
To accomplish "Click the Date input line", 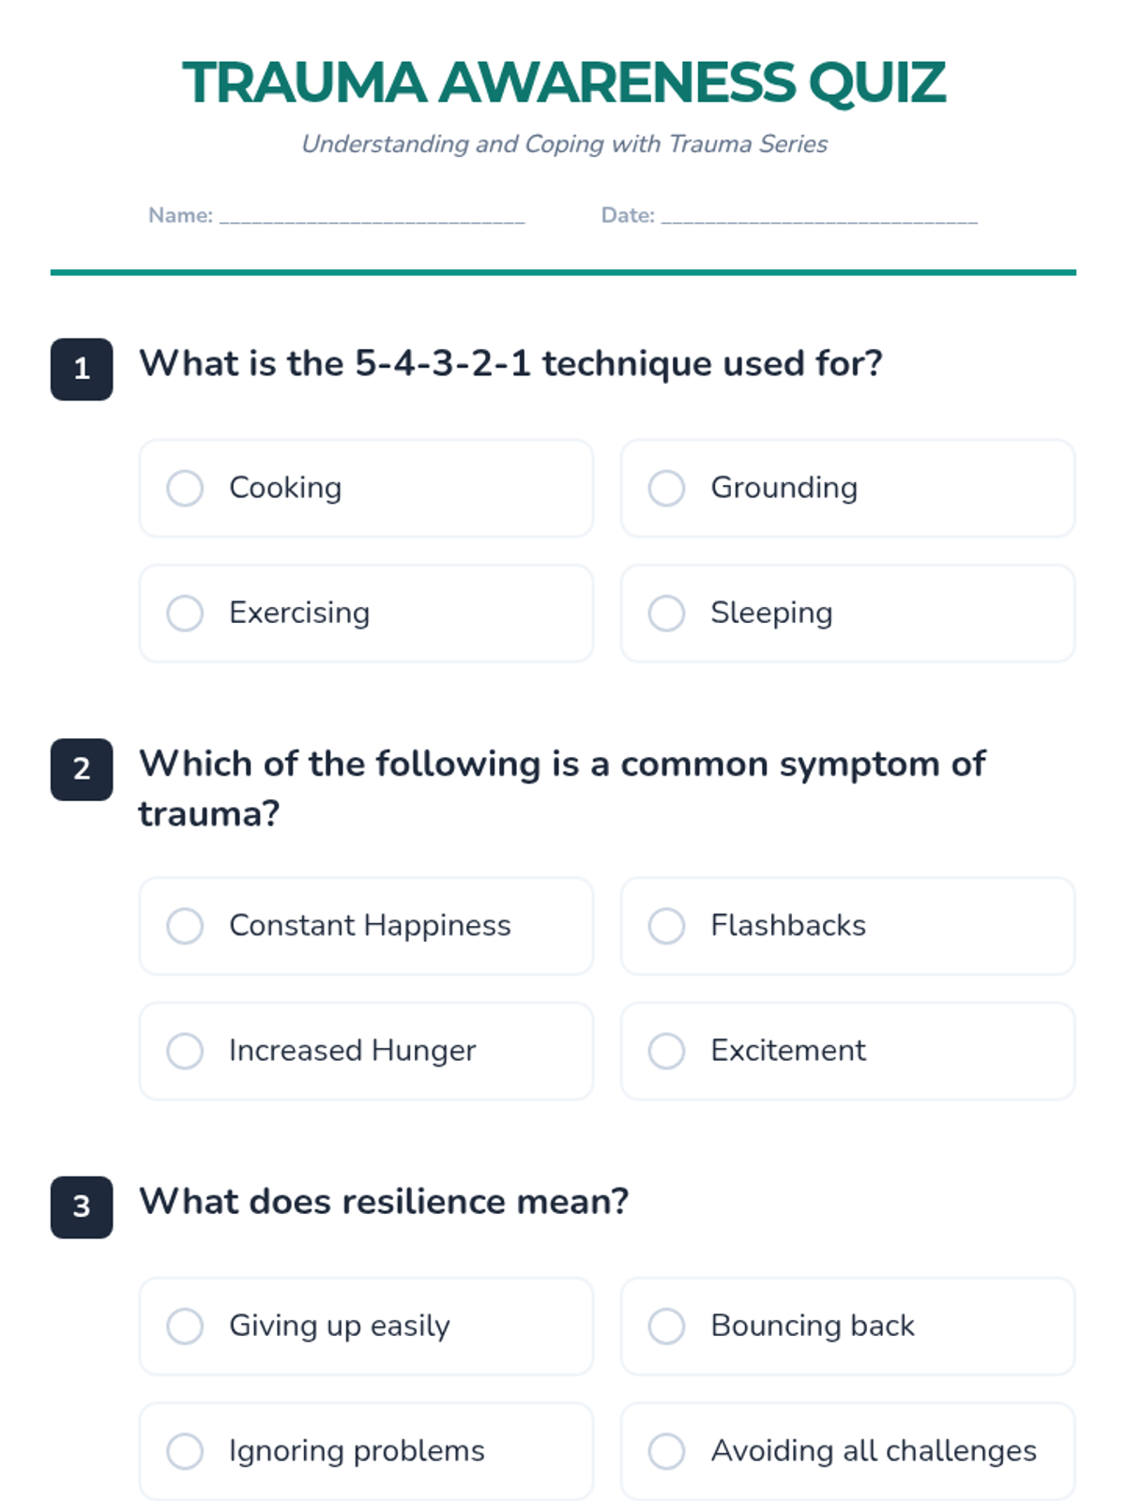I will coord(819,217).
